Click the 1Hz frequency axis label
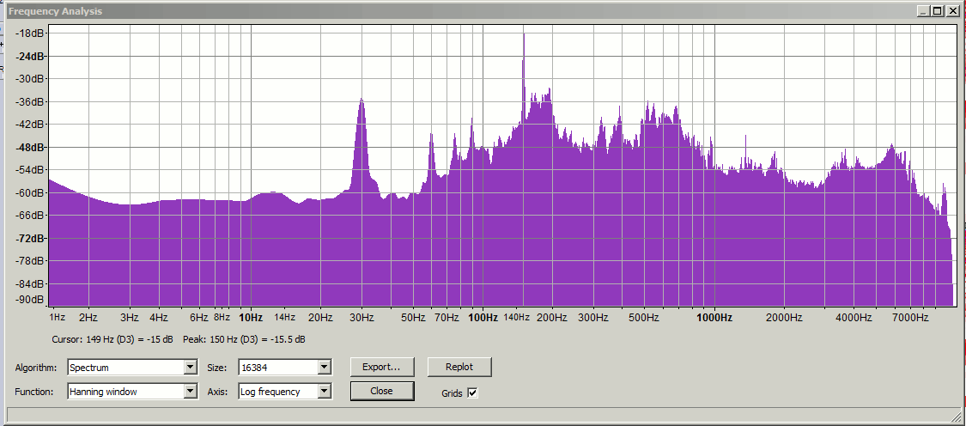 (x=57, y=318)
